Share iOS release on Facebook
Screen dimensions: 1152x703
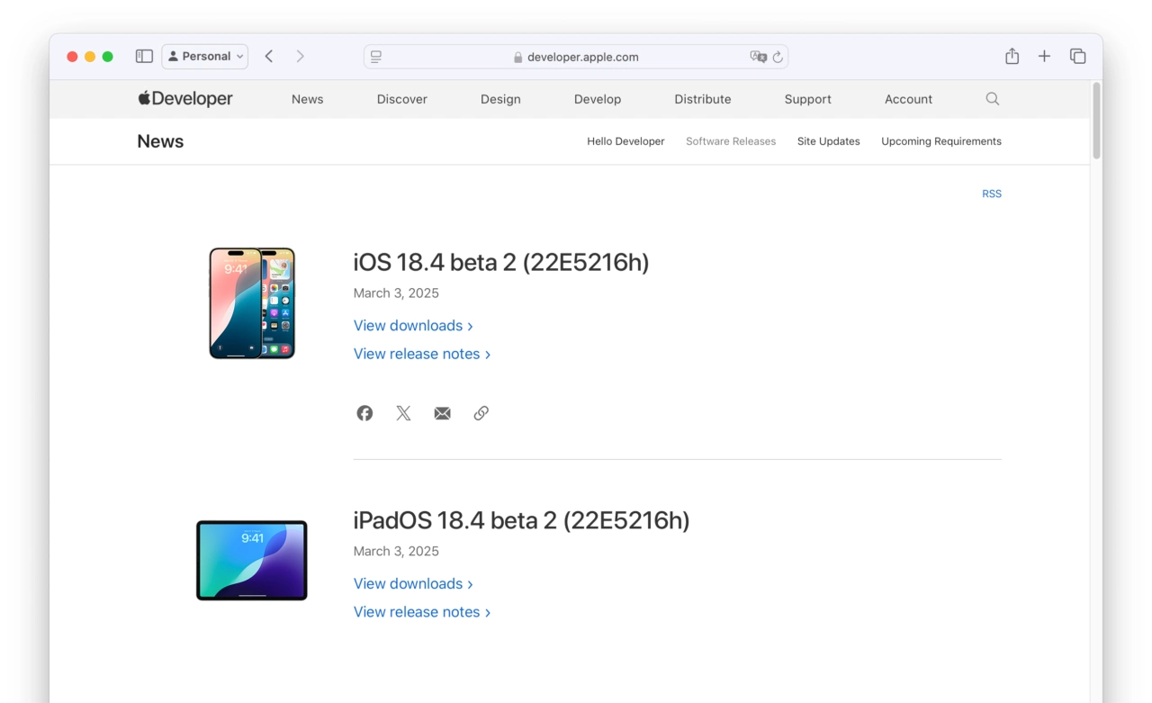364,413
